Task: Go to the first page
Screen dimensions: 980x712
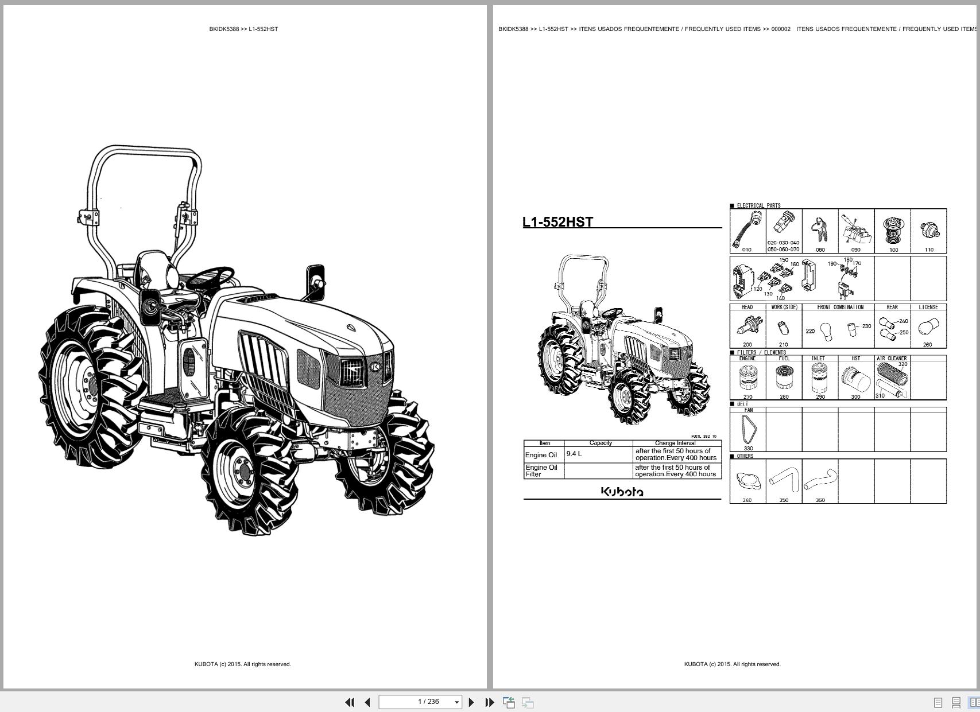Action: (349, 702)
